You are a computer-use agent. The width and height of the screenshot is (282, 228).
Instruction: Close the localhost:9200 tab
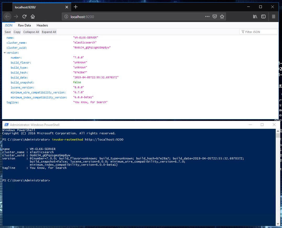(x=67, y=7)
